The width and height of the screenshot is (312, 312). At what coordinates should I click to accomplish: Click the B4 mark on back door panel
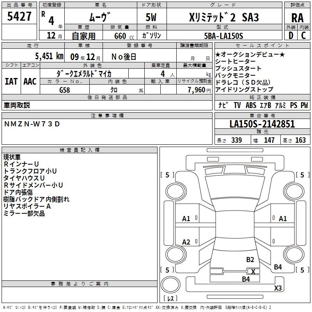point(246,279)
